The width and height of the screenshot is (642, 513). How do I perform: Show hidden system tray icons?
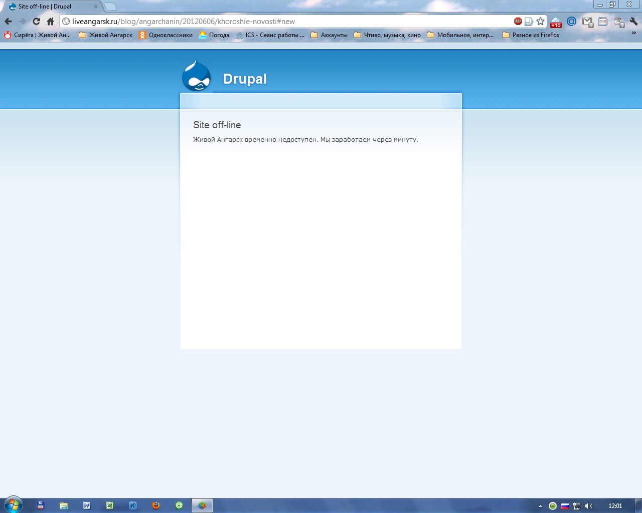540,506
